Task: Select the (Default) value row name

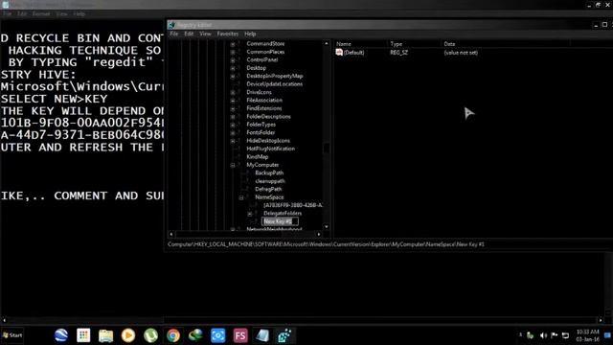Action: pyautogui.click(x=353, y=53)
